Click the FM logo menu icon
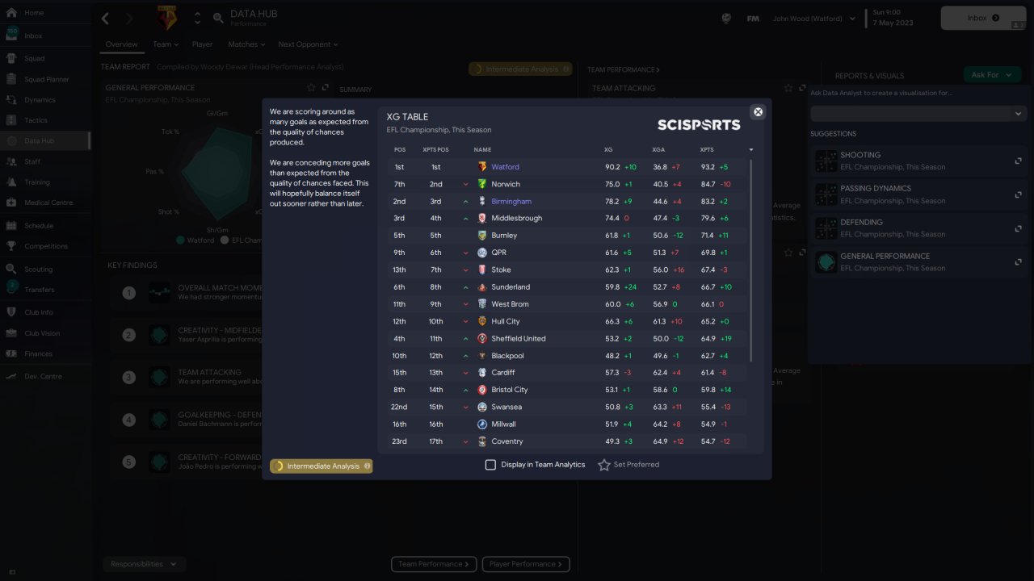1034x581 pixels. click(753, 19)
